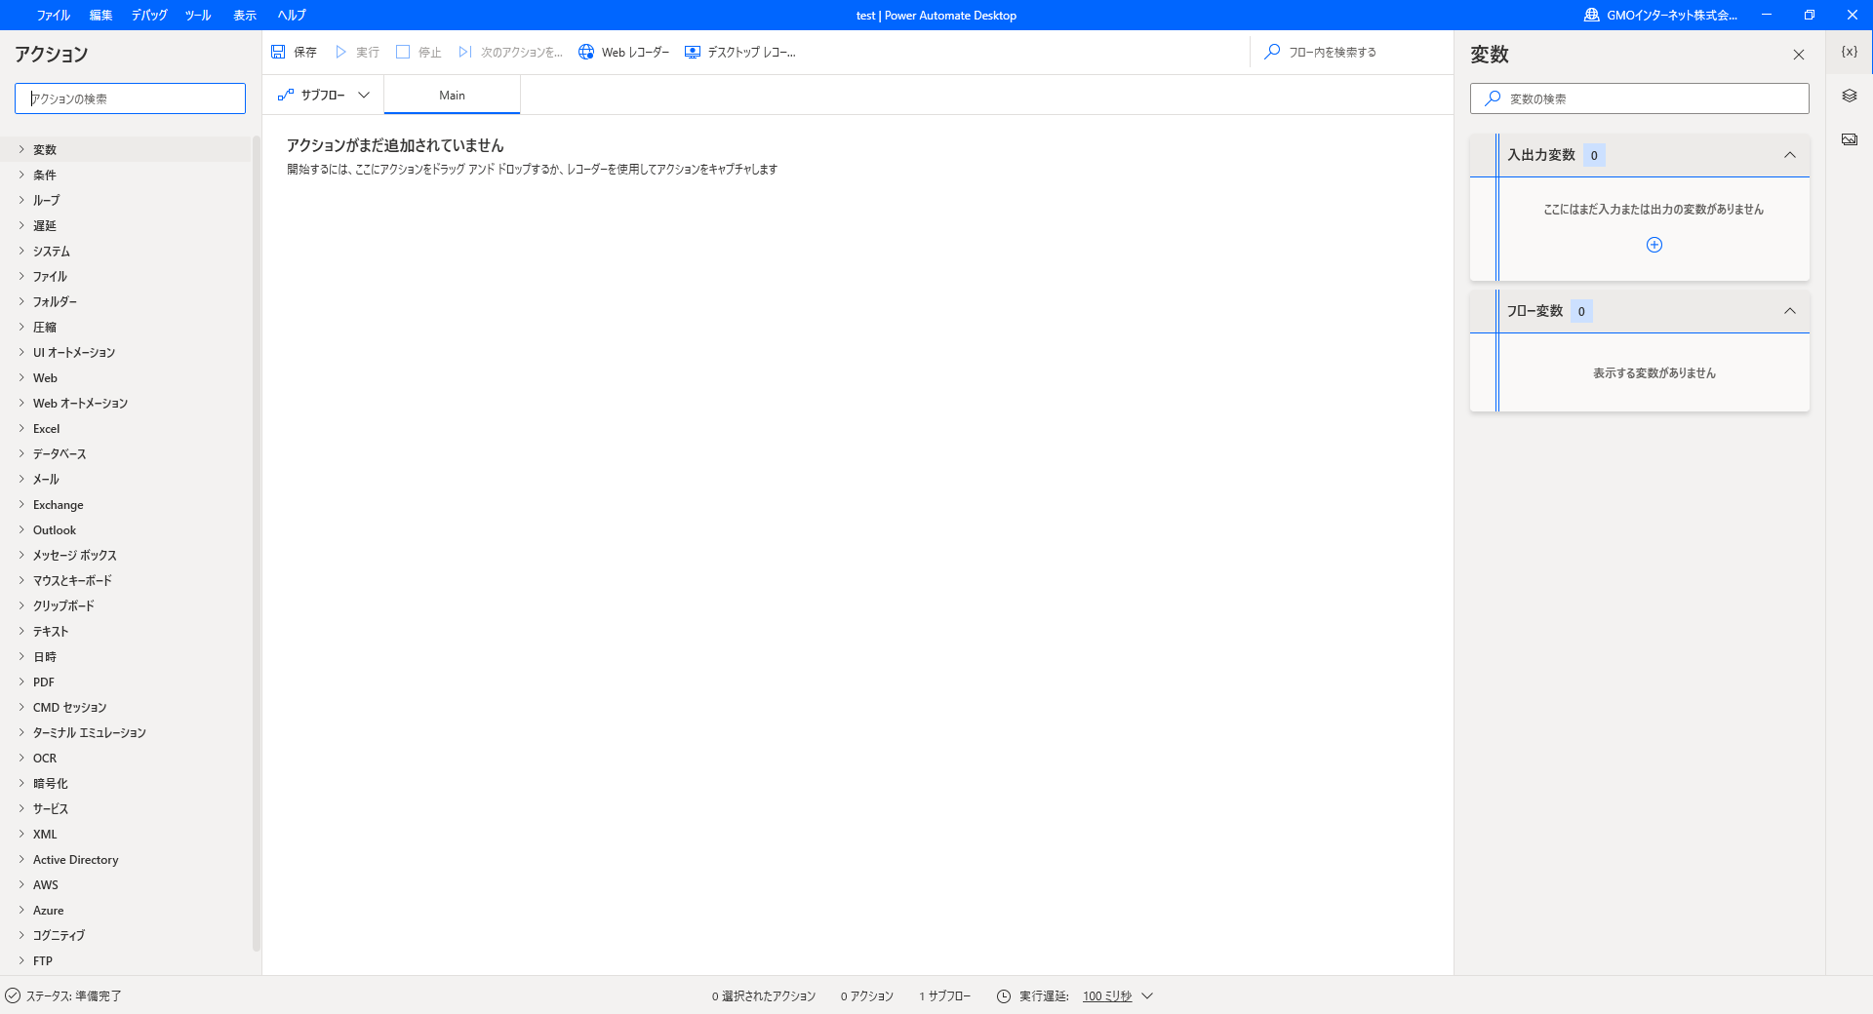This screenshot has width=1873, height=1014.
Task: Focus the アクションの検索 field
Action: 130,98
